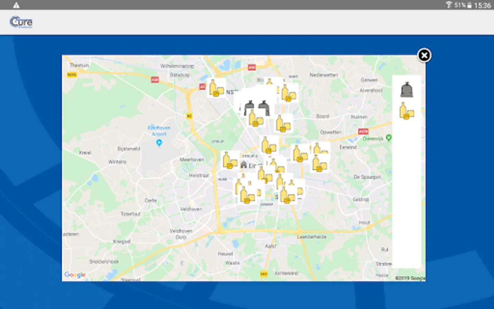Click the Veldhoven label on the map
This screenshot has height=309, width=494.
coord(191,209)
